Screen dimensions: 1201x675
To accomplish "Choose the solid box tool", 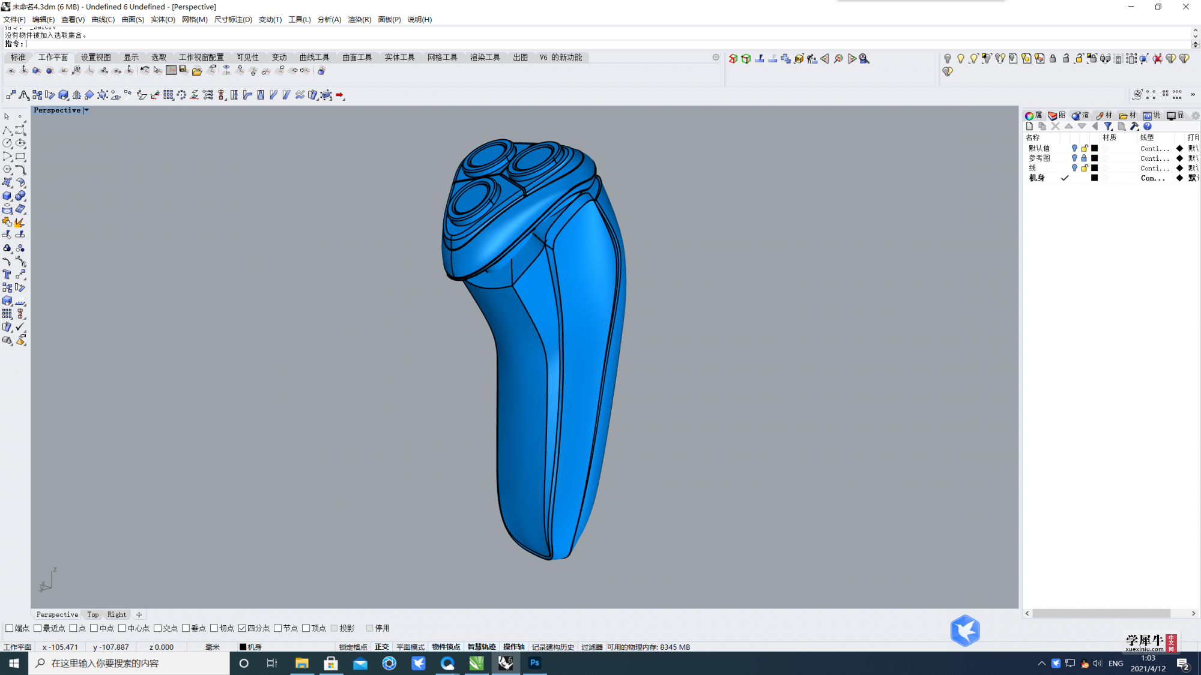I will (7, 196).
